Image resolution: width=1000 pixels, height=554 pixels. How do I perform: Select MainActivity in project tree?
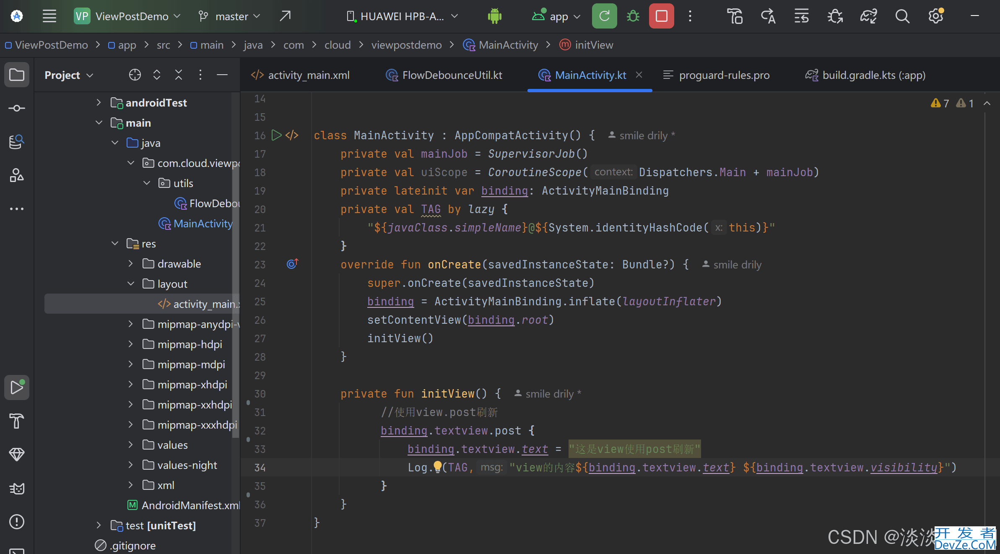click(195, 224)
